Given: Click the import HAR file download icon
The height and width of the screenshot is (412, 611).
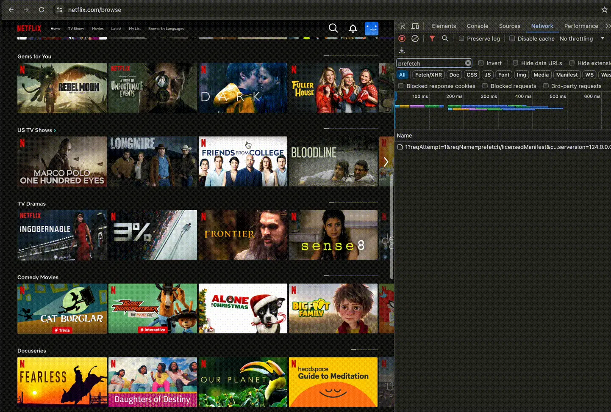Looking at the screenshot, I should point(401,50).
